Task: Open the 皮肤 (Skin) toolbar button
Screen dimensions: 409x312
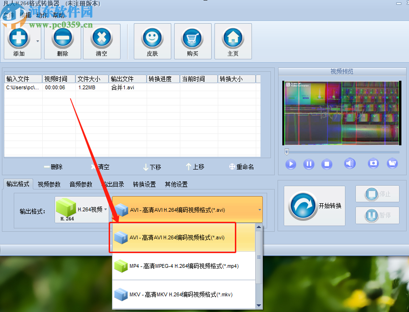Action: coord(152,41)
